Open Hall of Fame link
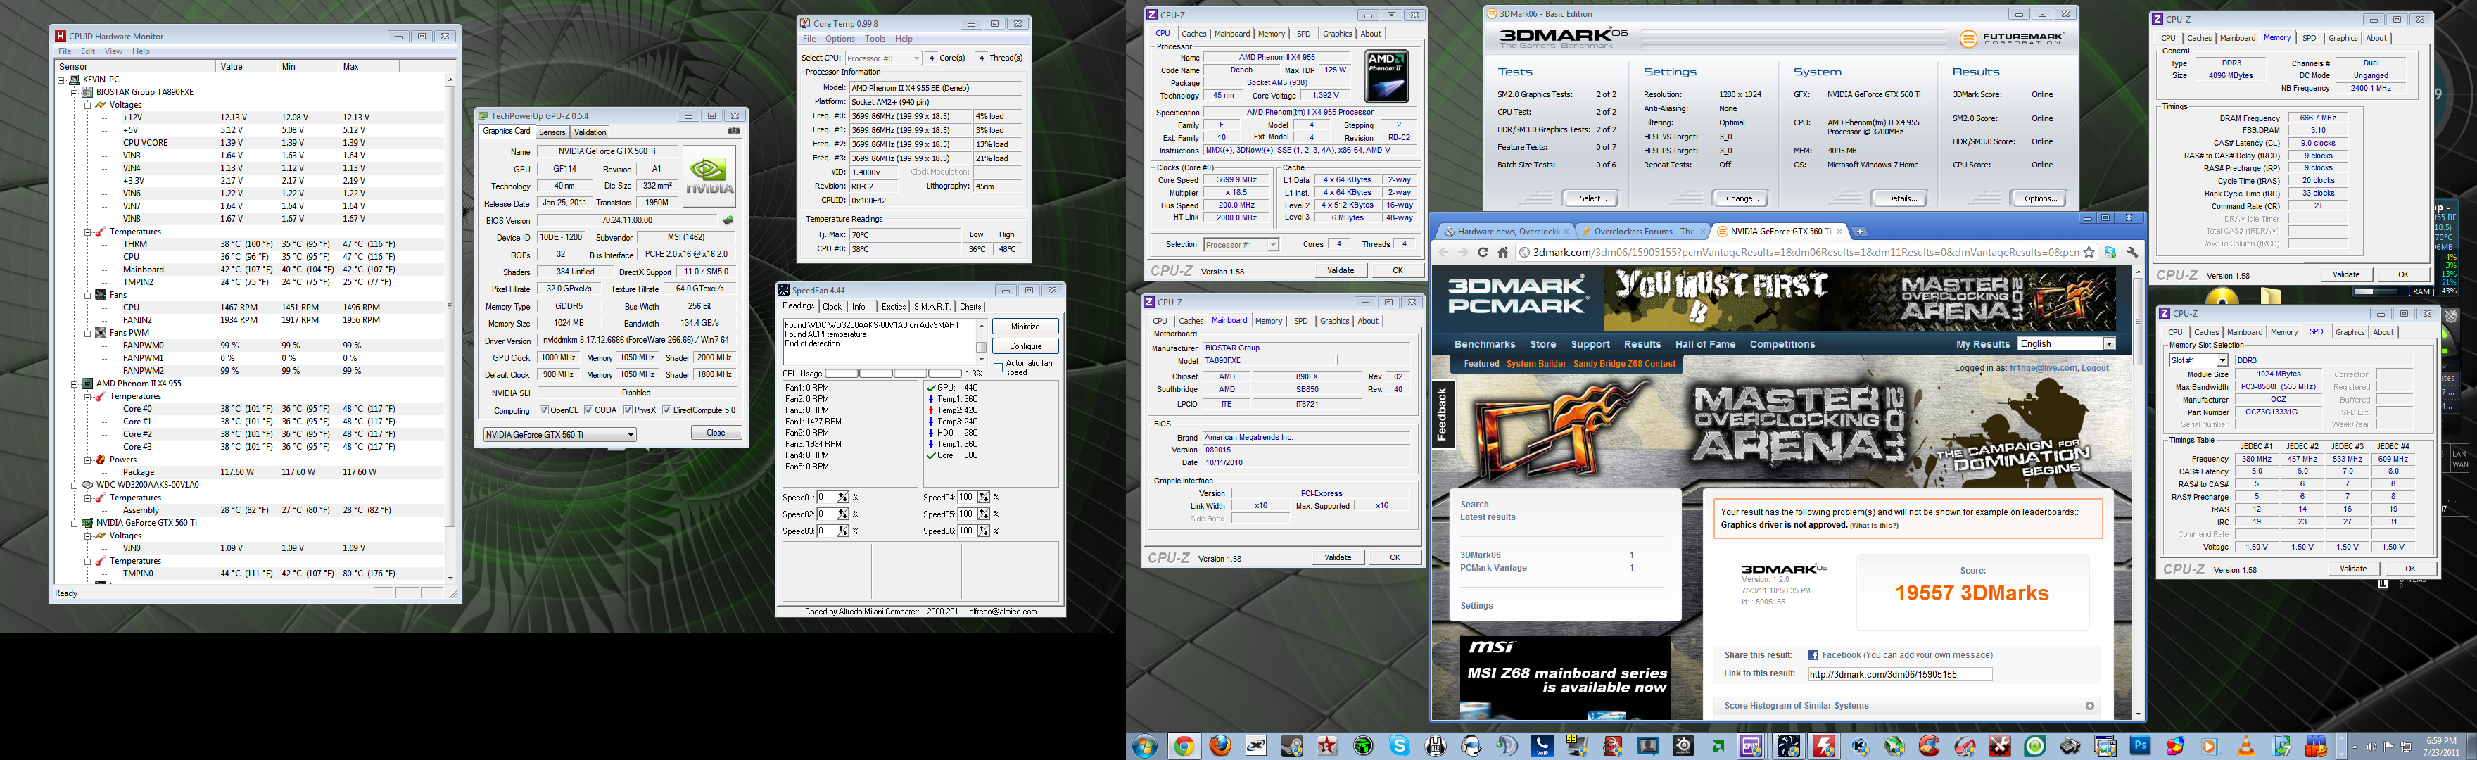 pyautogui.click(x=1705, y=344)
